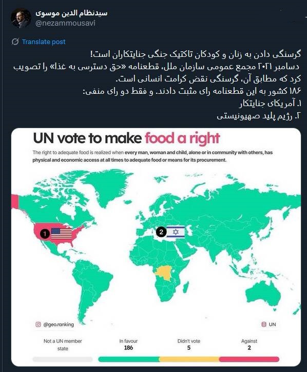Screen dimensions: 307x372
Task: Select the red Against bar segment
Action: pyautogui.click(x=250, y=359)
